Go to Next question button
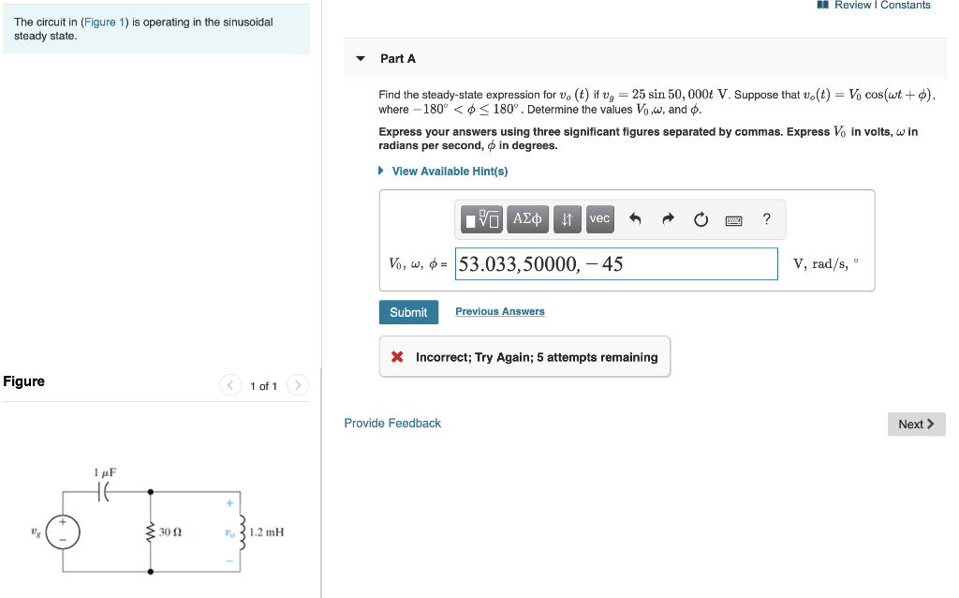Viewport: 959px width, 598px height. (916, 425)
